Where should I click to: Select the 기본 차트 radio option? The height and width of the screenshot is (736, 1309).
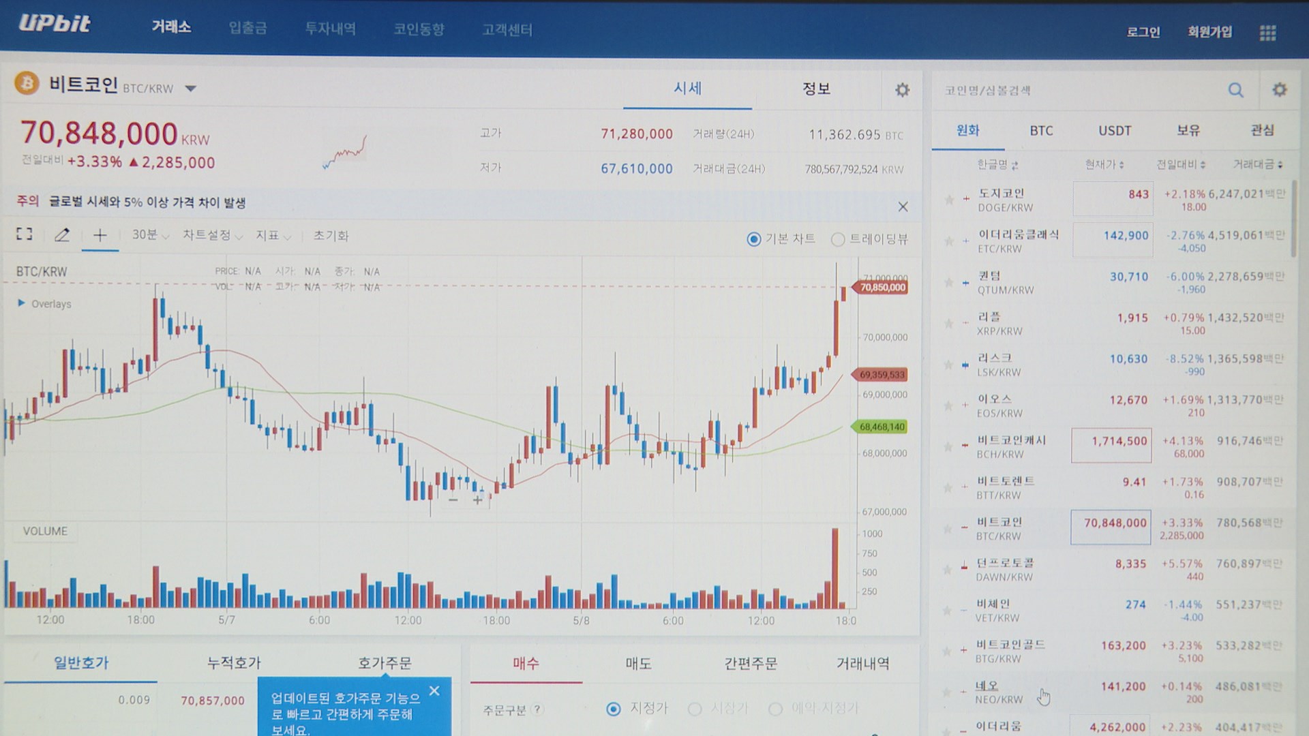click(x=754, y=239)
